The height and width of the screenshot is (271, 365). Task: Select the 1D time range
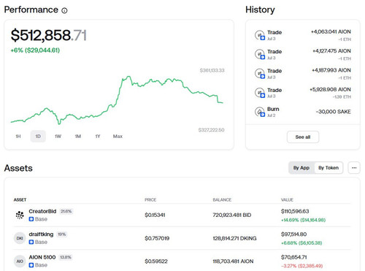38,137
